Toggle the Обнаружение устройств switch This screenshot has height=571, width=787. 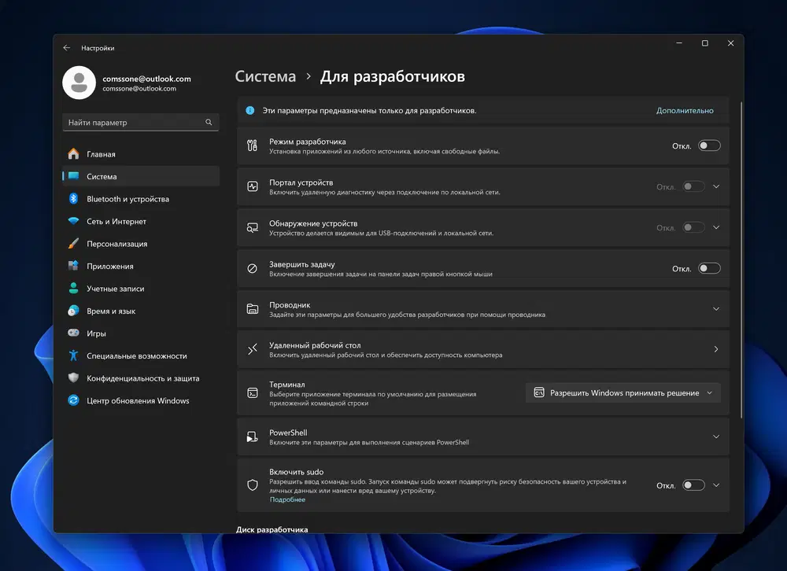click(693, 228)
